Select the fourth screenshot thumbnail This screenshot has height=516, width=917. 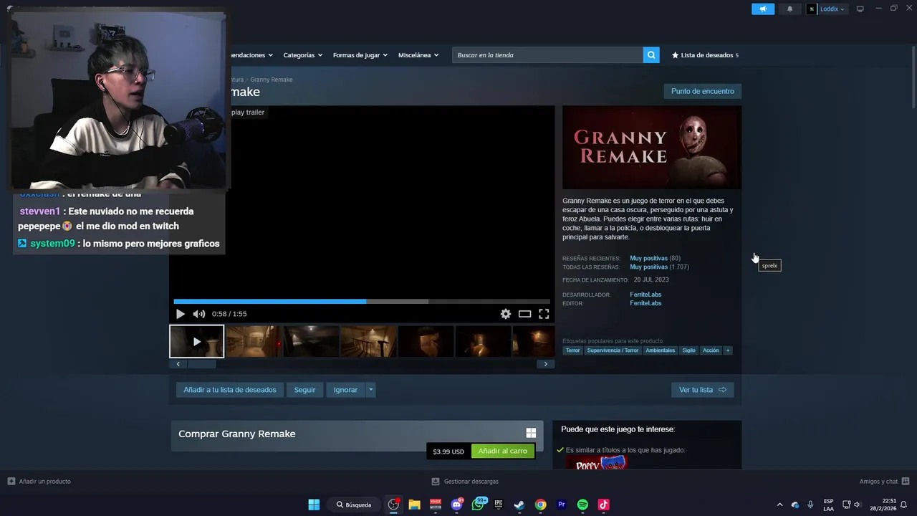tap(369, 341)
